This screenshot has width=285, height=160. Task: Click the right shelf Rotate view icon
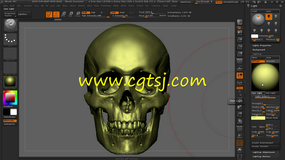click(239, 122)
